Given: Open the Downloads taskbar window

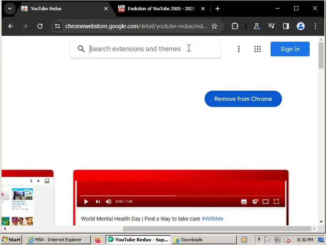Looking at the screenshot, I should (x=204, y=240).
